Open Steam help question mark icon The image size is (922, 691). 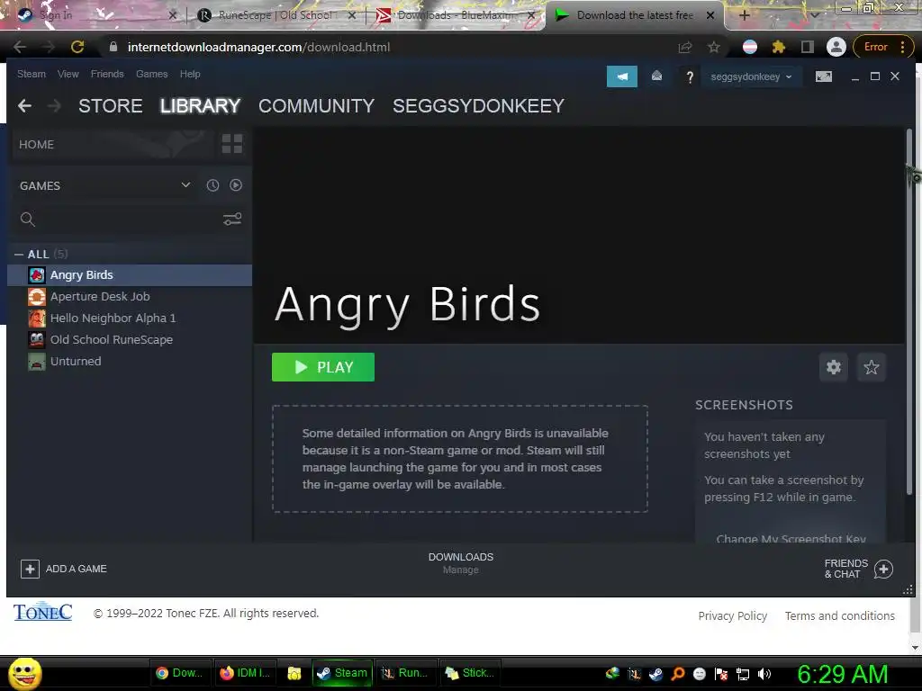click(690, 77)
